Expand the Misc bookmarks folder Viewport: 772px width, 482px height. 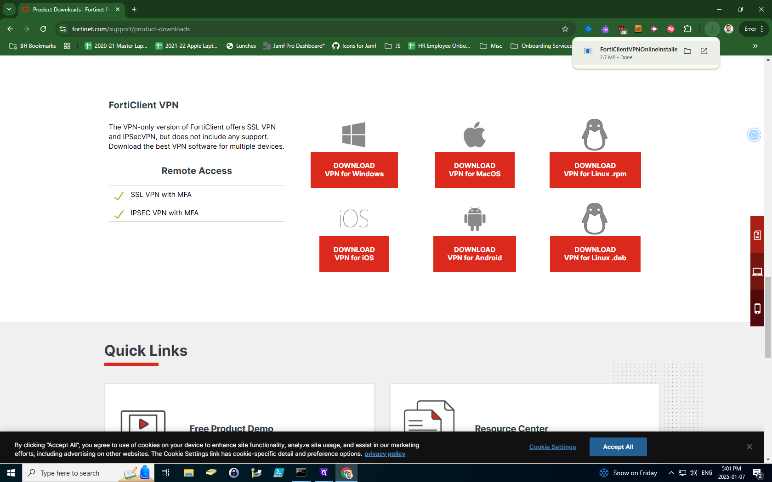tap(491, 46)
